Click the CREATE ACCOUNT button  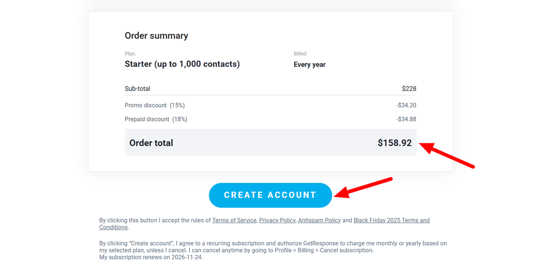click(270, 195)
